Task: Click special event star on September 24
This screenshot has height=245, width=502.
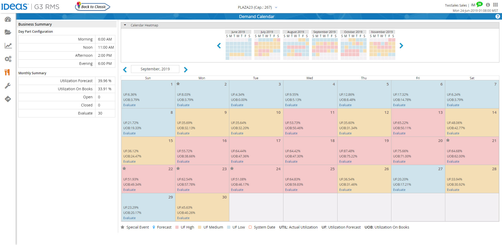Action: 232,168
